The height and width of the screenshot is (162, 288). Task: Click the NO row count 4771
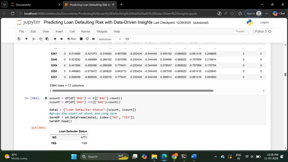click(84, 137)
